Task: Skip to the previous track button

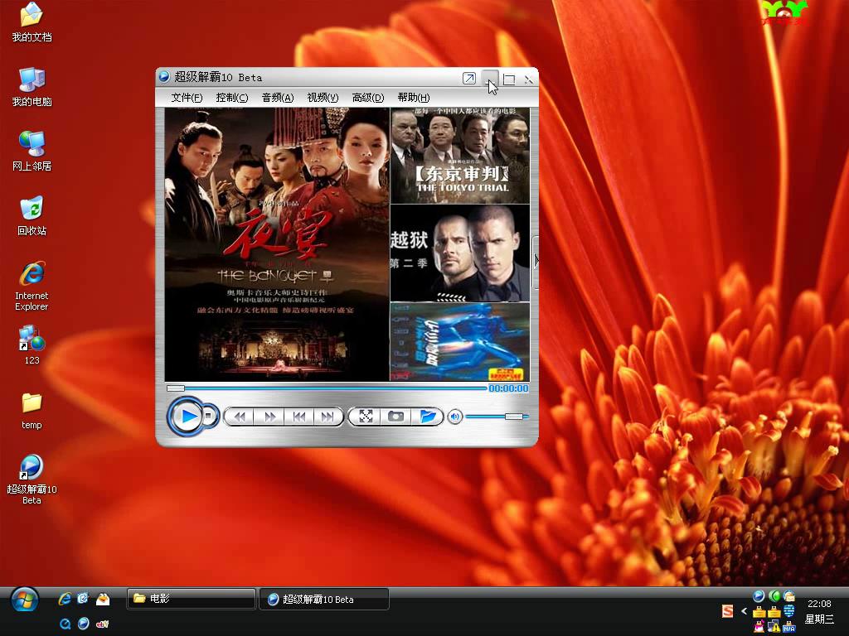Action: tap(298, 417)
